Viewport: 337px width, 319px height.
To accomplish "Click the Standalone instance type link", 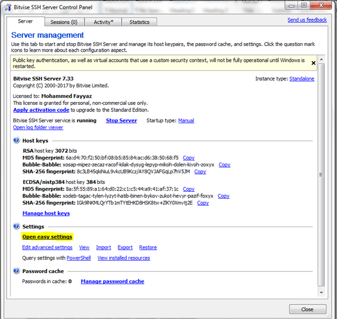I will coord(302,79).
